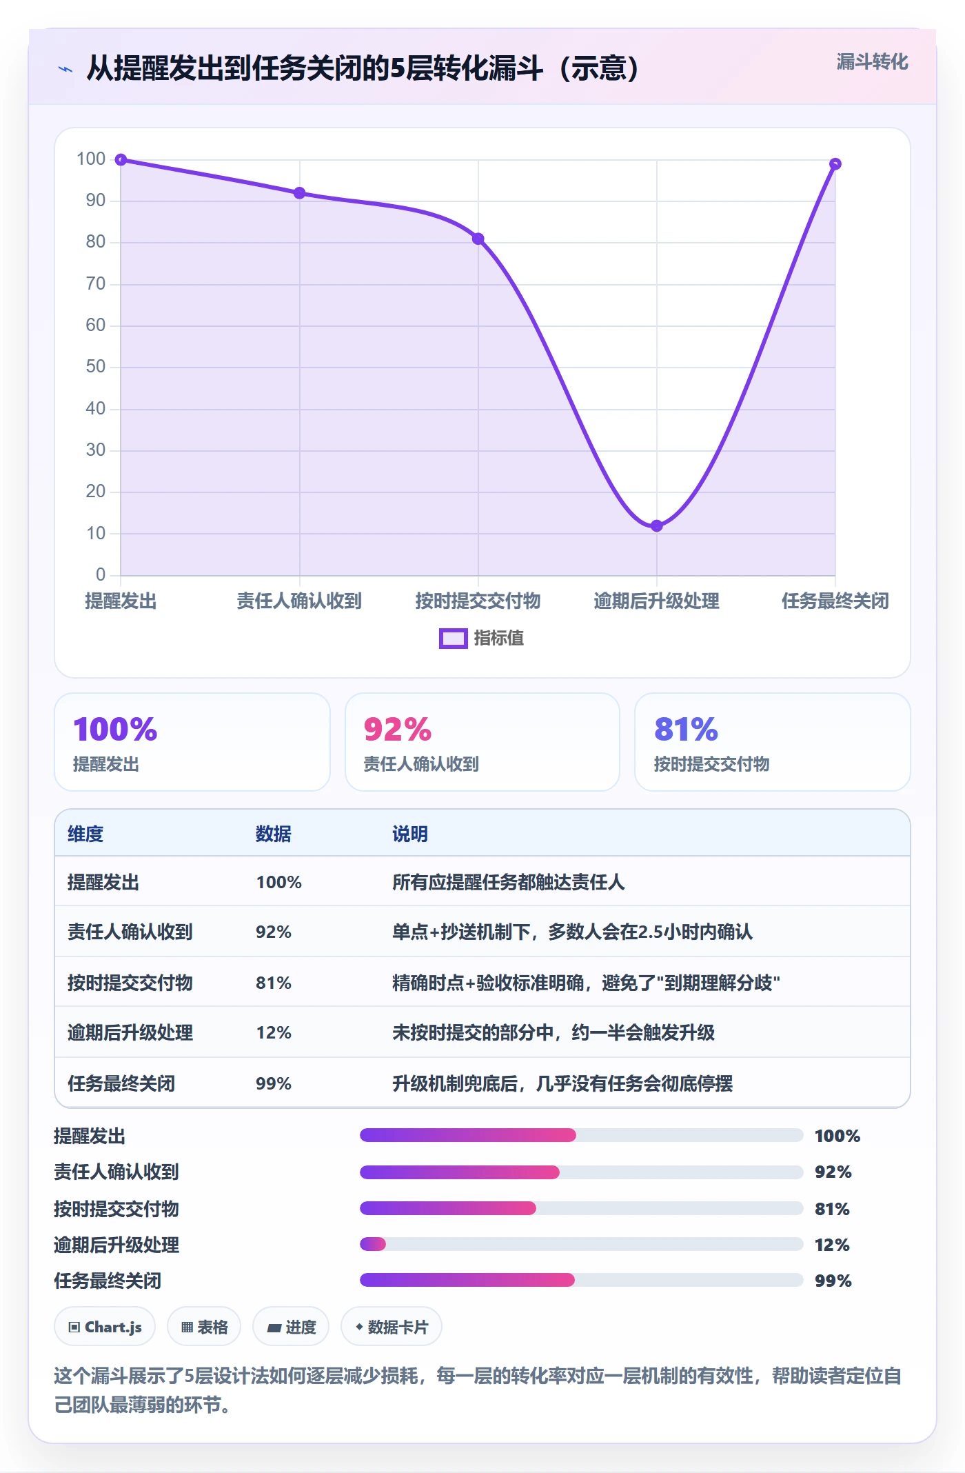The image size is (965, 1473).
Task: Click the lightning icon beside the title
Action: (65, 69)
